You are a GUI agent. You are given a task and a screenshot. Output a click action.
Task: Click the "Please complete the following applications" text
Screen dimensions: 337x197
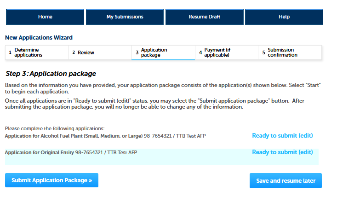[55, 128]
